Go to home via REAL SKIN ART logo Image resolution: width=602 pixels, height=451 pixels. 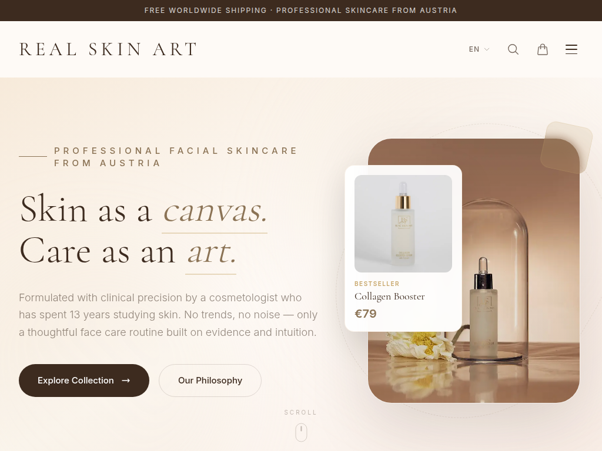click(108, 49)
